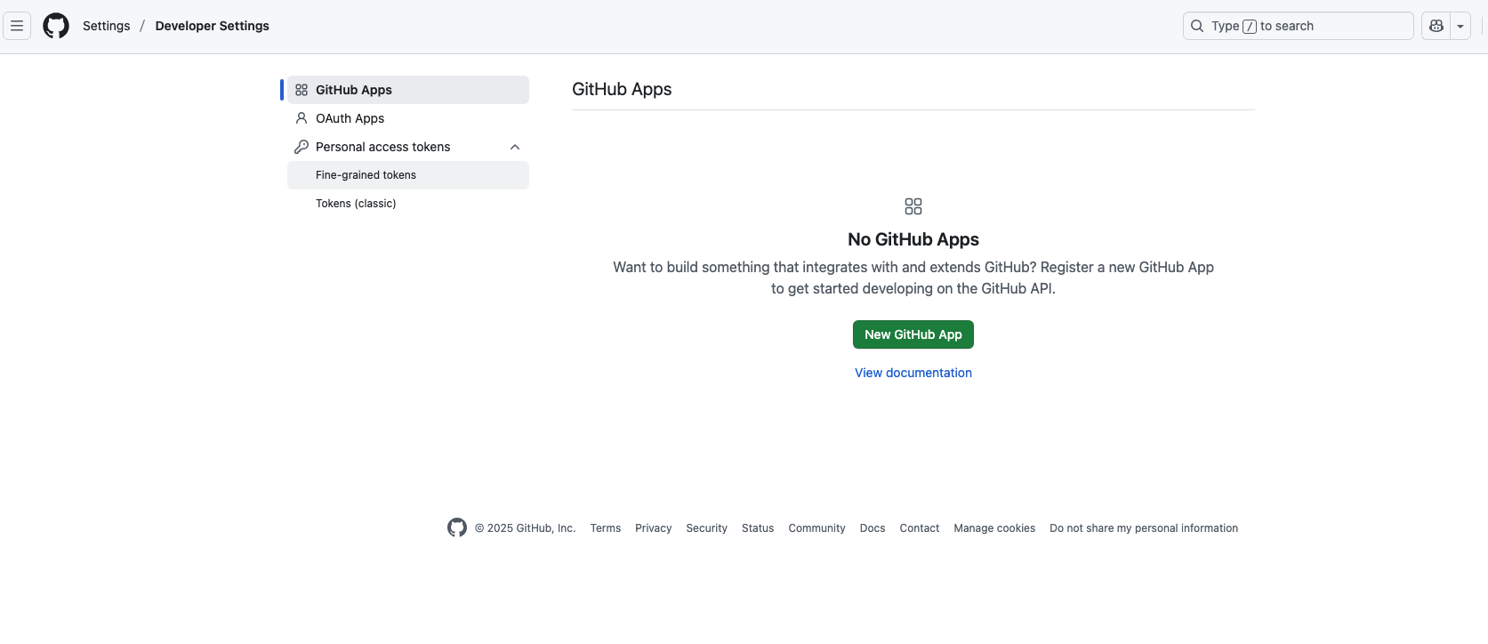Click Manage cookies in footer
The image size is (1488, 644).
(994, 528)
